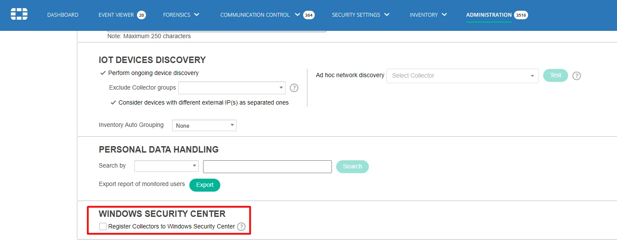Click 'Ad hoc network discovery' label
The width and height of the screenshot is (617, 240).
point(350,75)
